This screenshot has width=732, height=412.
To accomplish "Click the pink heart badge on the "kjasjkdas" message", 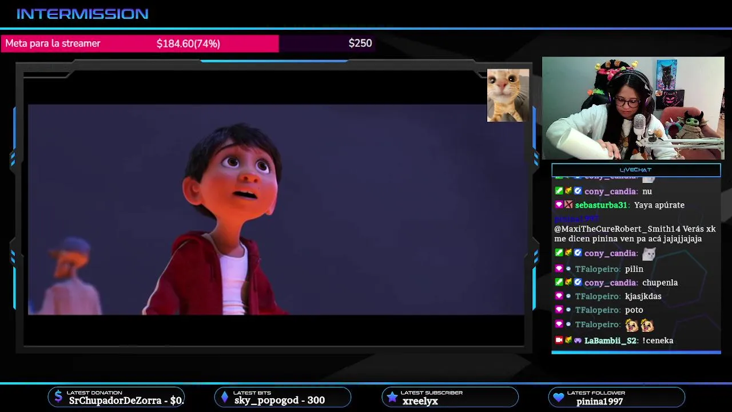I will (559, 296).
